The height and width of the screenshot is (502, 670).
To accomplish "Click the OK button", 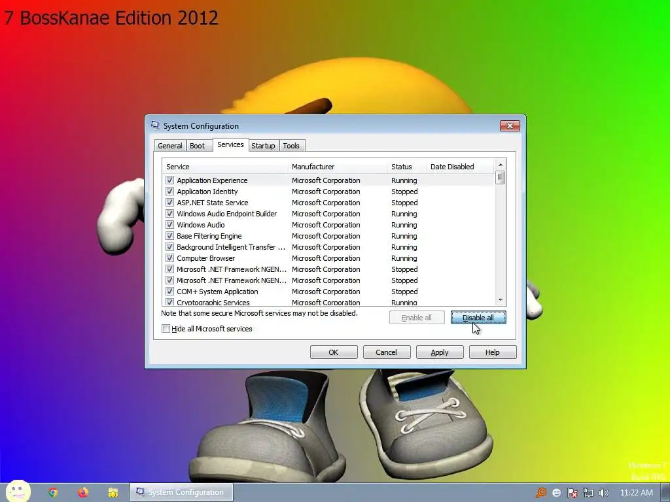I will 333,352.
